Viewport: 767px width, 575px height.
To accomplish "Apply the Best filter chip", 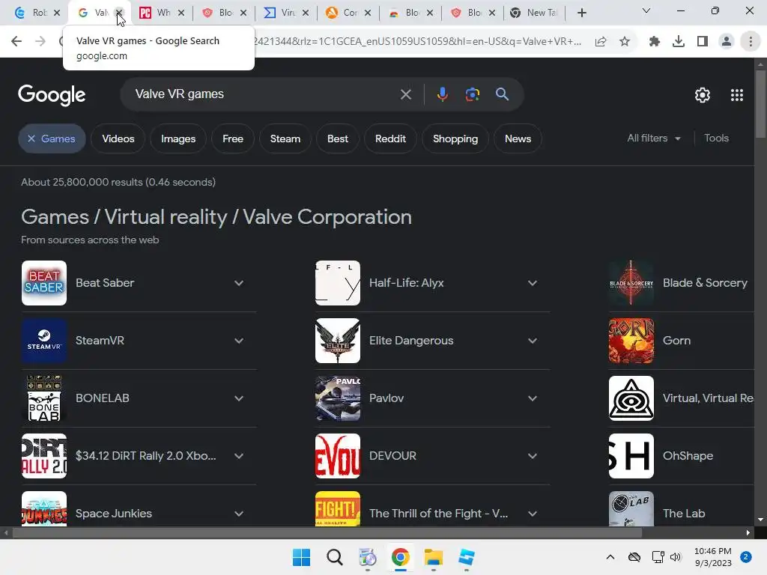I will (338, 139).
